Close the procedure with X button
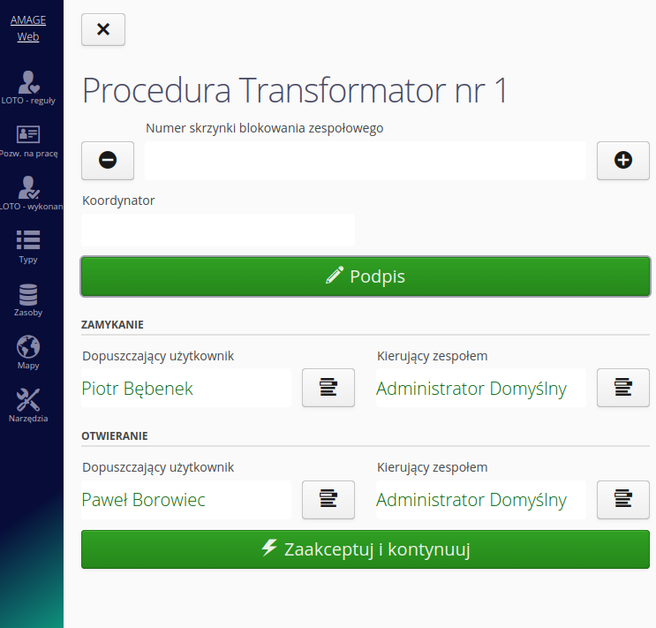Viewport: 656px width, 628px height. point(103,29)
